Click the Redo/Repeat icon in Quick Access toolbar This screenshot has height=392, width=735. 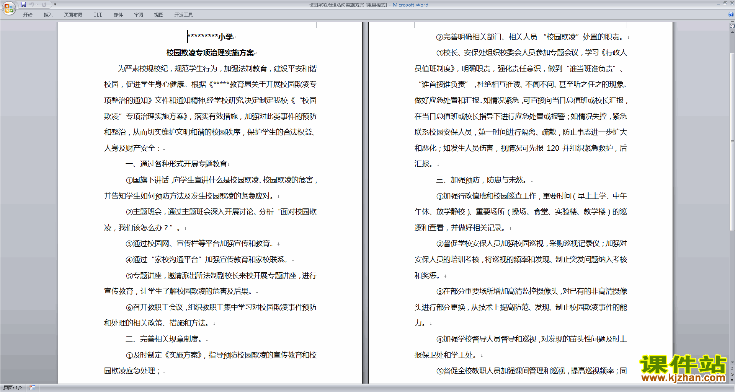tap(44, 5)
